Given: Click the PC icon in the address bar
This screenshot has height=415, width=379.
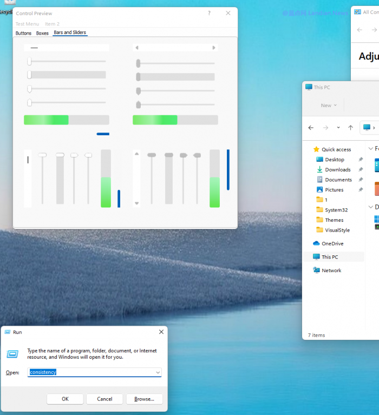Looking at the screenshot, I should tap(367, 128).
